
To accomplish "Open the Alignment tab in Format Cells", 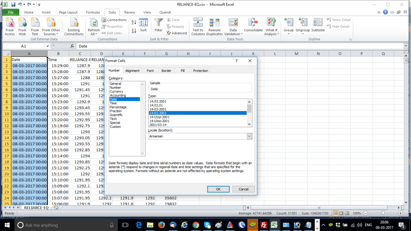I will coord(132,70).
